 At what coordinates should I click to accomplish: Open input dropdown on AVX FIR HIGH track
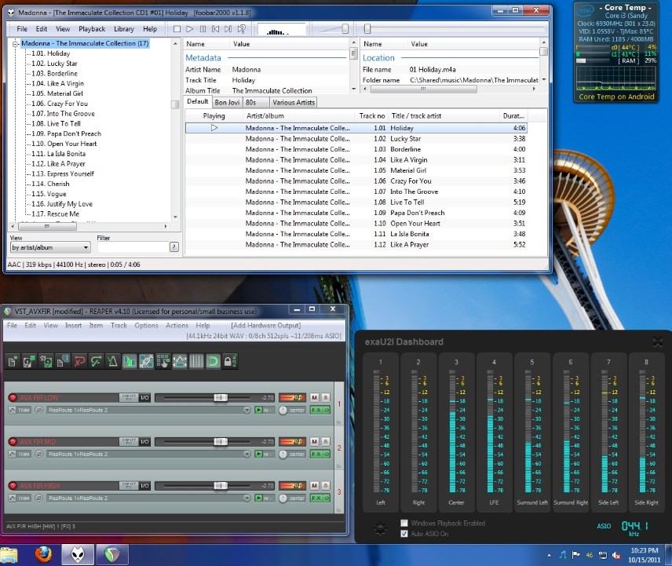pyautogui.click(x=247, y=498)
